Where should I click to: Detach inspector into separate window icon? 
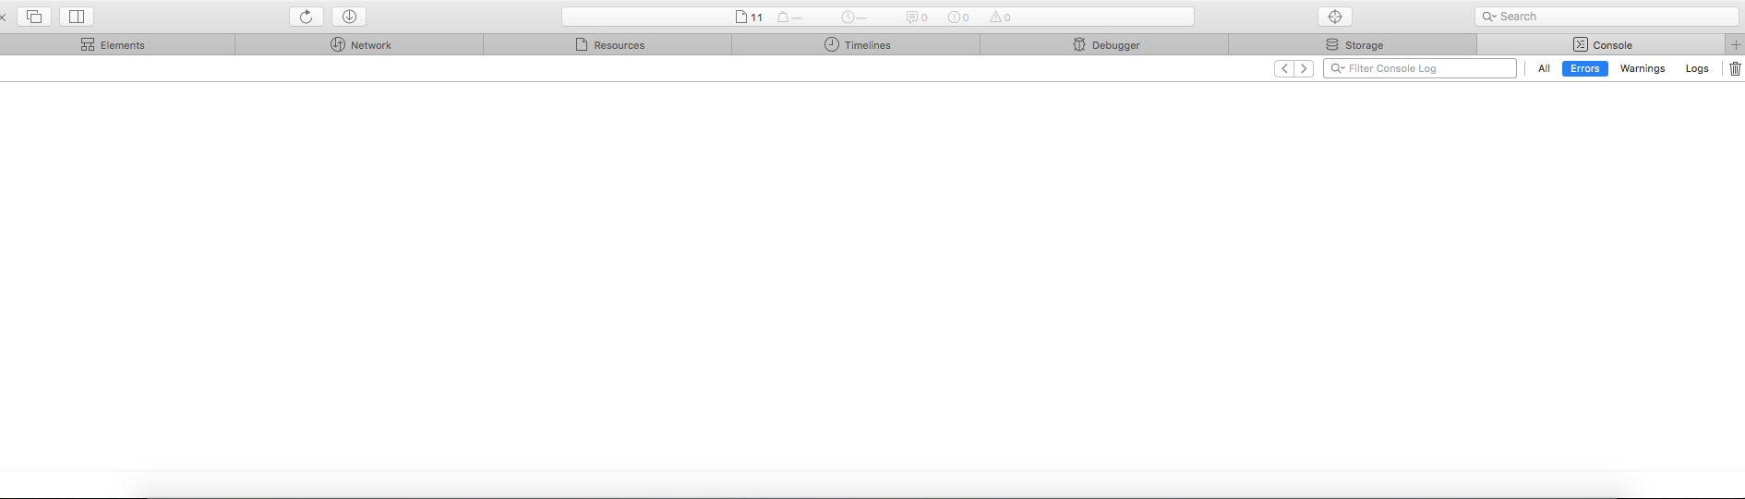(34, 17)
